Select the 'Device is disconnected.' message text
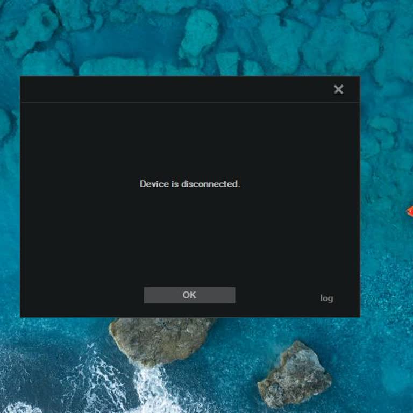 pyautogui.click(x=190, y=184)
